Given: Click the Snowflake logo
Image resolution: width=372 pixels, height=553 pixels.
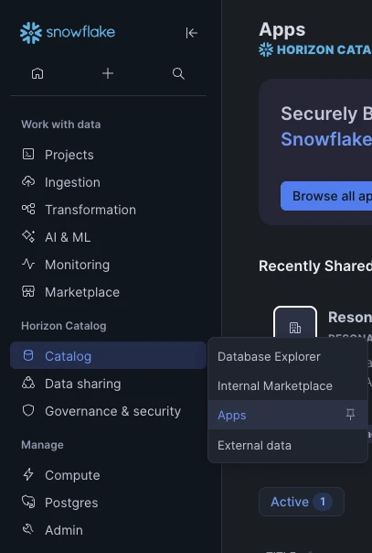Looking at the screenshot, I should (68, 33).
